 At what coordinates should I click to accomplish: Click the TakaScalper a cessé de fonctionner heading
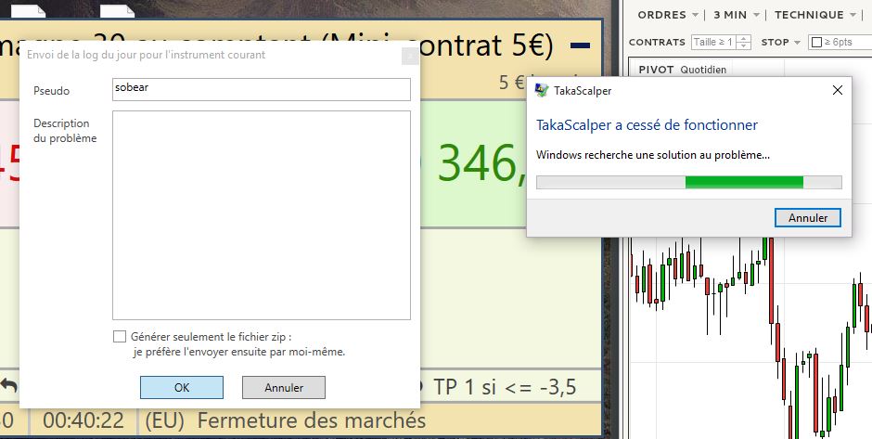point(647,124)
